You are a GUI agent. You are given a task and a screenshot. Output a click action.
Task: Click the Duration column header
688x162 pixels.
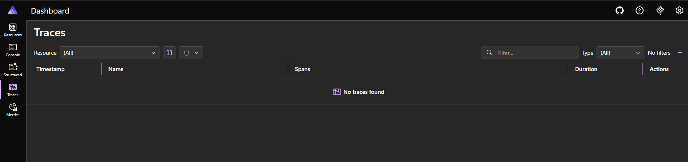tap(586, 69)
